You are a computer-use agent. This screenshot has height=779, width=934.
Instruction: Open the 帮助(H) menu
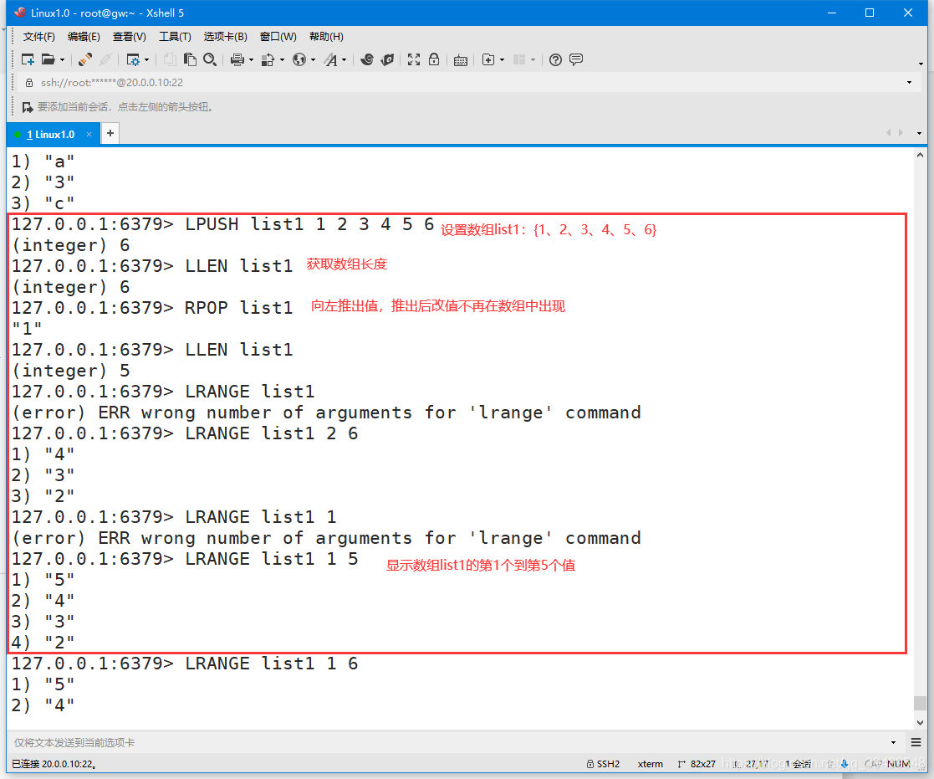click(x=326, y=36)
